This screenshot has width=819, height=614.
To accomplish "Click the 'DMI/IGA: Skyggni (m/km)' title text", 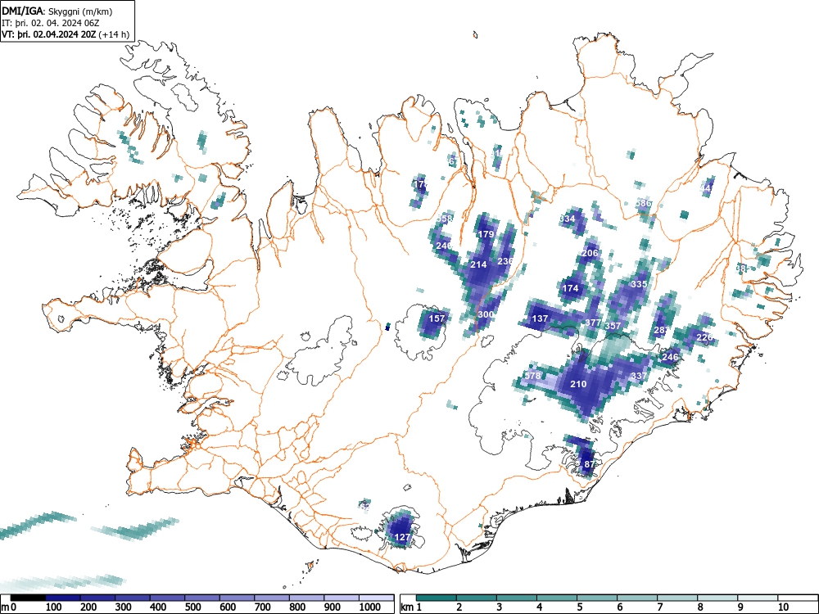I will [x=57, y=11].
